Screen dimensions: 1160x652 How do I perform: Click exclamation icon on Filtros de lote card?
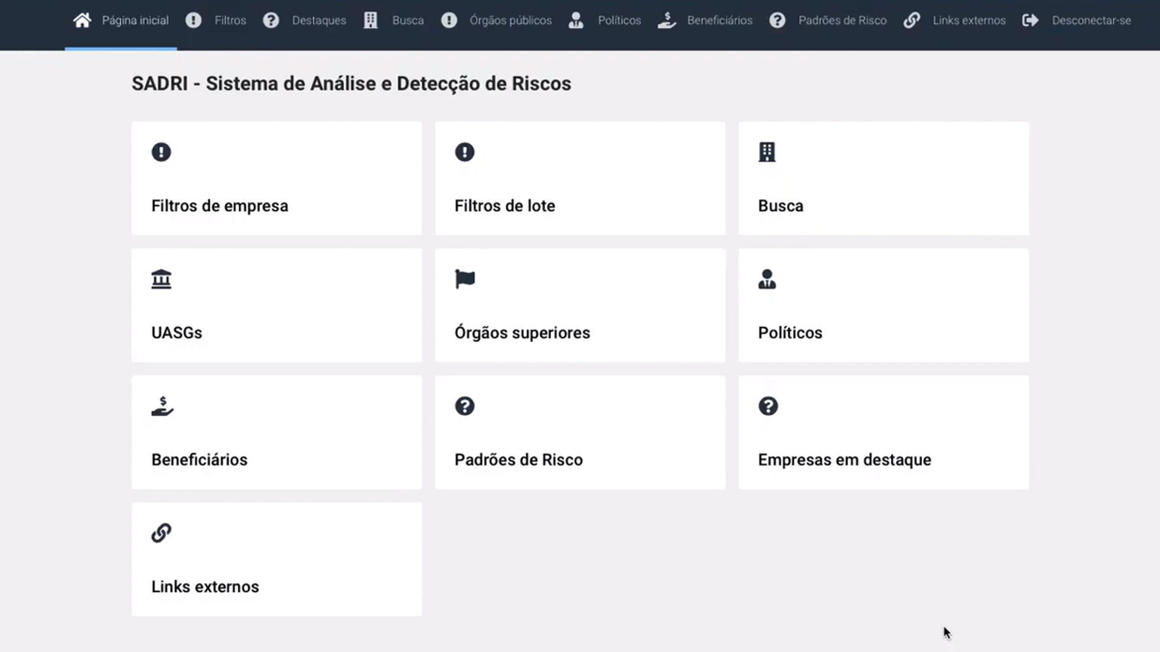tap(465, 152)
